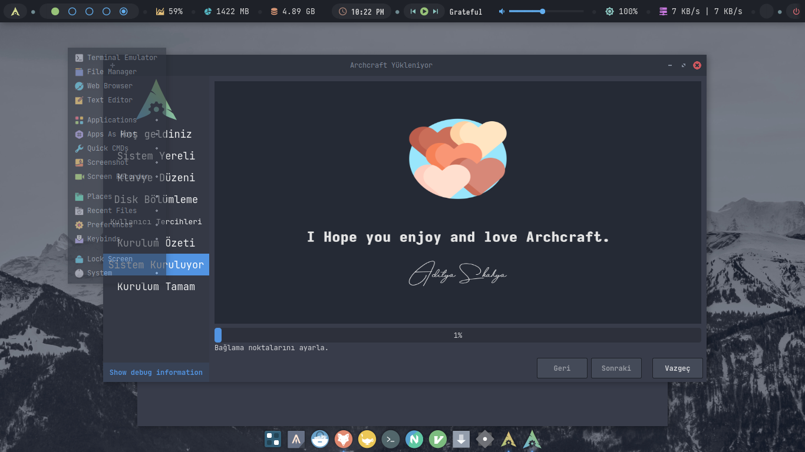Open the System menu entry
Viewport: 805px width, 452px height.
click(x=117, y=273)
